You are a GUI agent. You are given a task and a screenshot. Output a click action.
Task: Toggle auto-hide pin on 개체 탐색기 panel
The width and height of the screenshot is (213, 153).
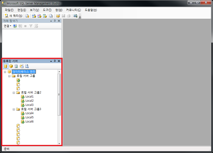(55, 21)
